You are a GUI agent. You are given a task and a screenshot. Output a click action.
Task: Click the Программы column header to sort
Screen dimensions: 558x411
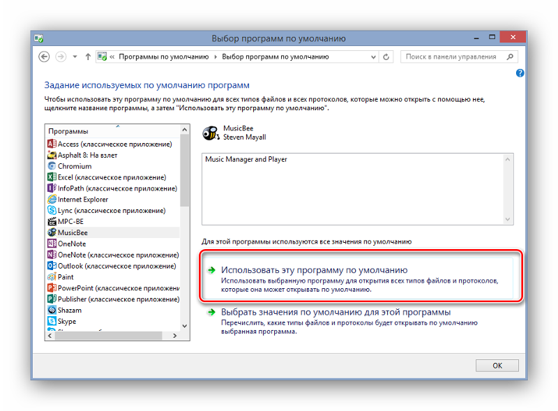point(112,131)
